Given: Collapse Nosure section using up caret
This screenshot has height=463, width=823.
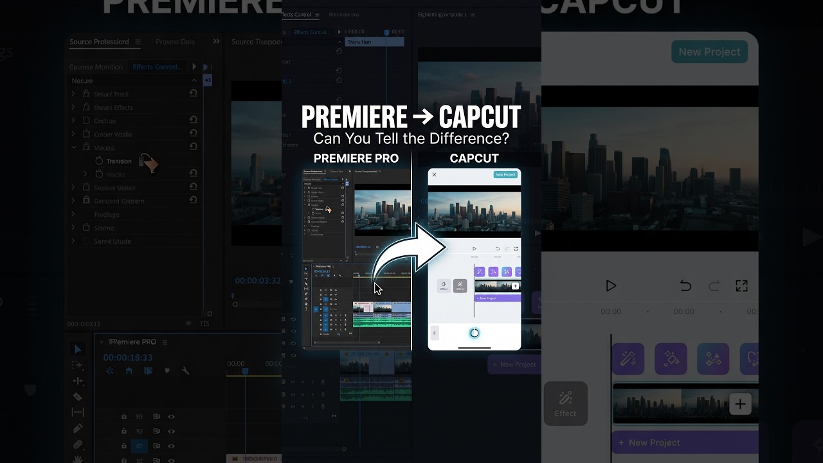Looking at the screenshot, I should (x=194, y=80).
